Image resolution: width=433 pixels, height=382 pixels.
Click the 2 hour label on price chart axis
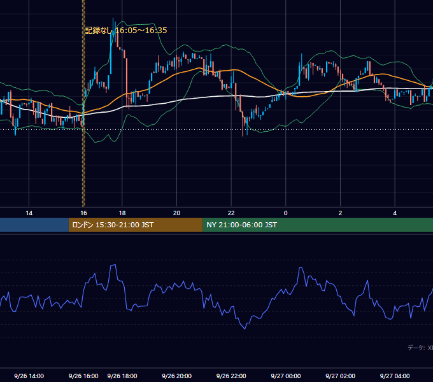pyautogui.click(x=340, y=213)
